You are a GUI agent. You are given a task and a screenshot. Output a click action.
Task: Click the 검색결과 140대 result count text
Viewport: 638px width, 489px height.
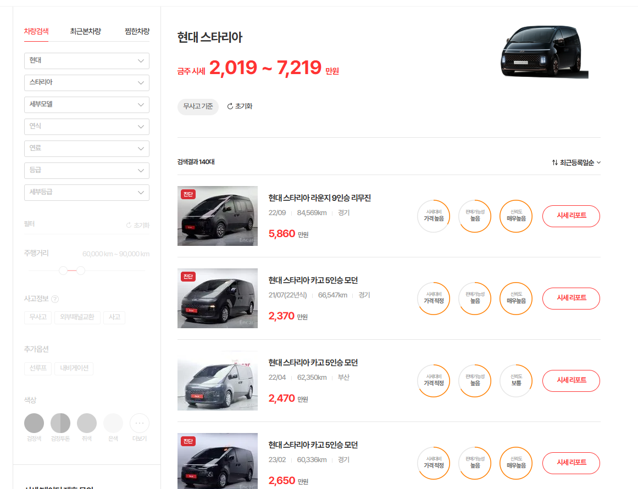(196, 162)
